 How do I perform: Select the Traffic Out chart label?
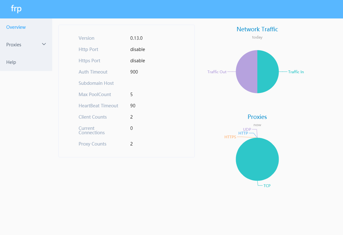(217, 72)
